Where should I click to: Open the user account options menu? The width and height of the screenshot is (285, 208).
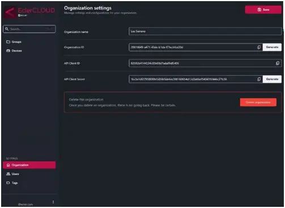(x=53, y=202)
